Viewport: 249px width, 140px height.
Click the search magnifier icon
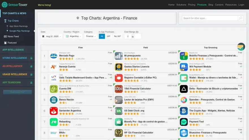241,18
